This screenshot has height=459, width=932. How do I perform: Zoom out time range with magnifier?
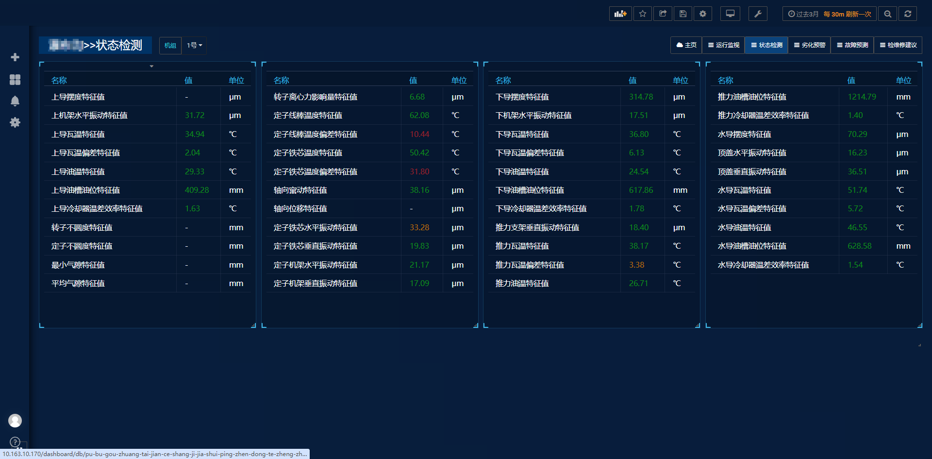887,14
